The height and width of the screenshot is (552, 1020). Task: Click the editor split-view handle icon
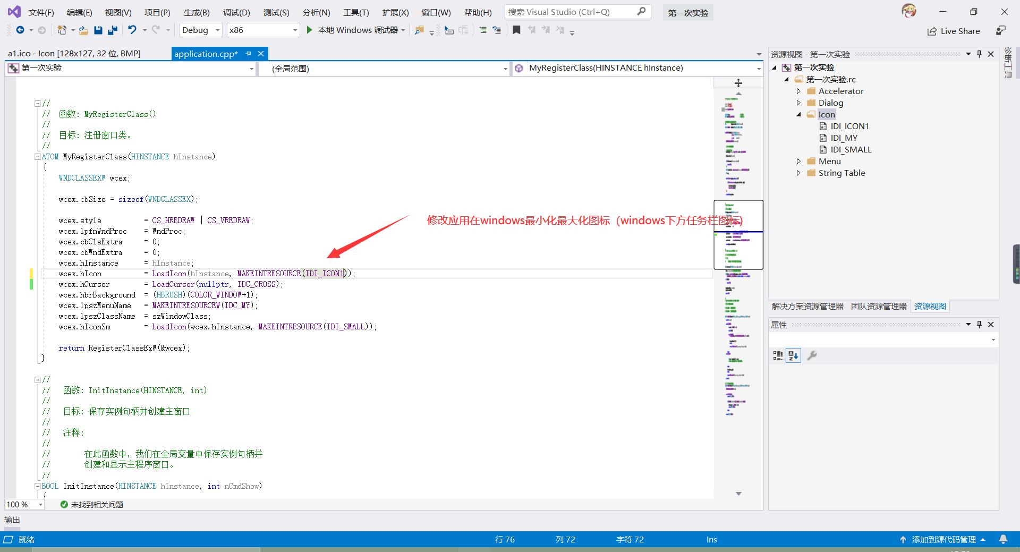click(738, 82)
